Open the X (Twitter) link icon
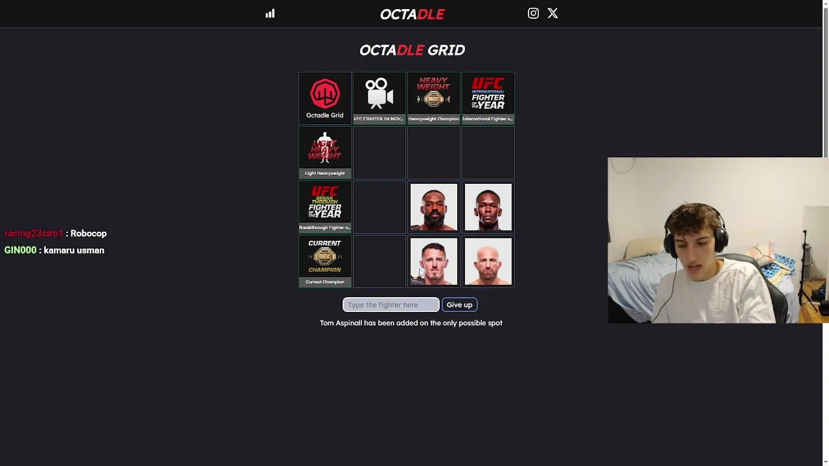 point(552,13)
